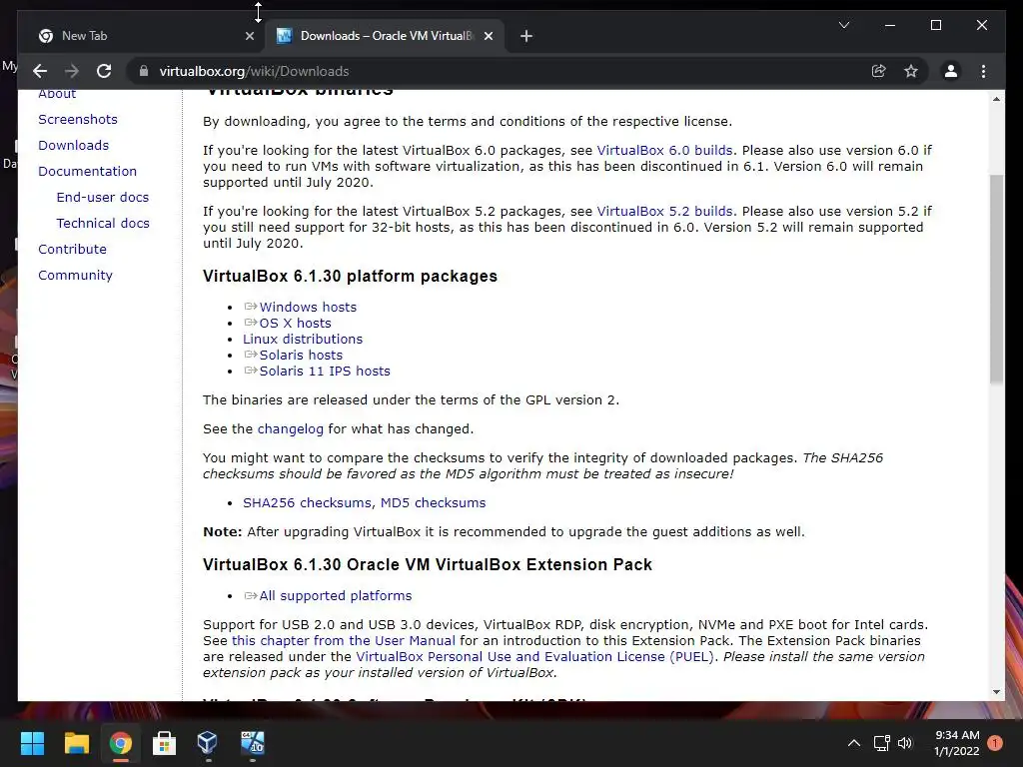
Task: Open VirtualBox cube icon in taskbar
Action: (208, 743)
